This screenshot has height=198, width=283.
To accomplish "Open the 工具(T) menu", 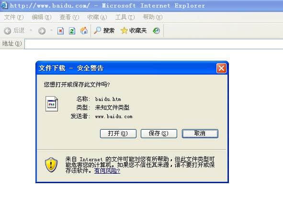I will [125, 17].
